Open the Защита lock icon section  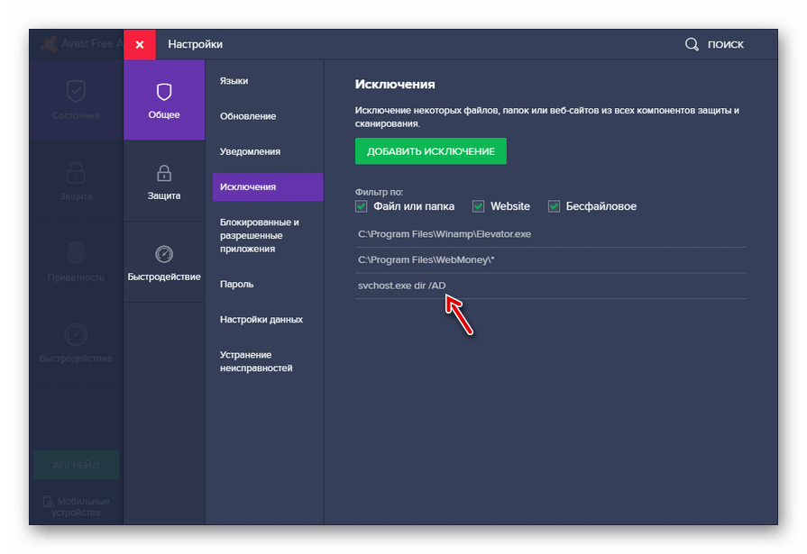(164, 173)
